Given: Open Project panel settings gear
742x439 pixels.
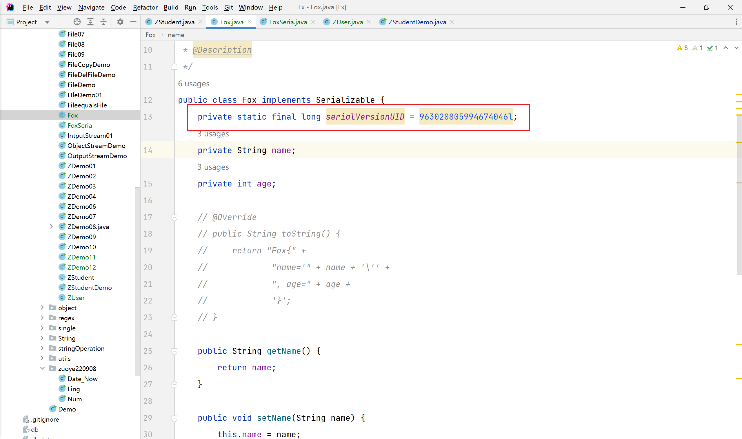Looking at the screenshot, I should tap(120, 22).
